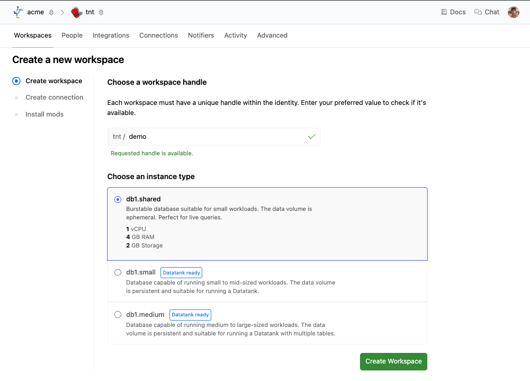
Task: Select the Install mods step
Action: [x=44, y=114]
